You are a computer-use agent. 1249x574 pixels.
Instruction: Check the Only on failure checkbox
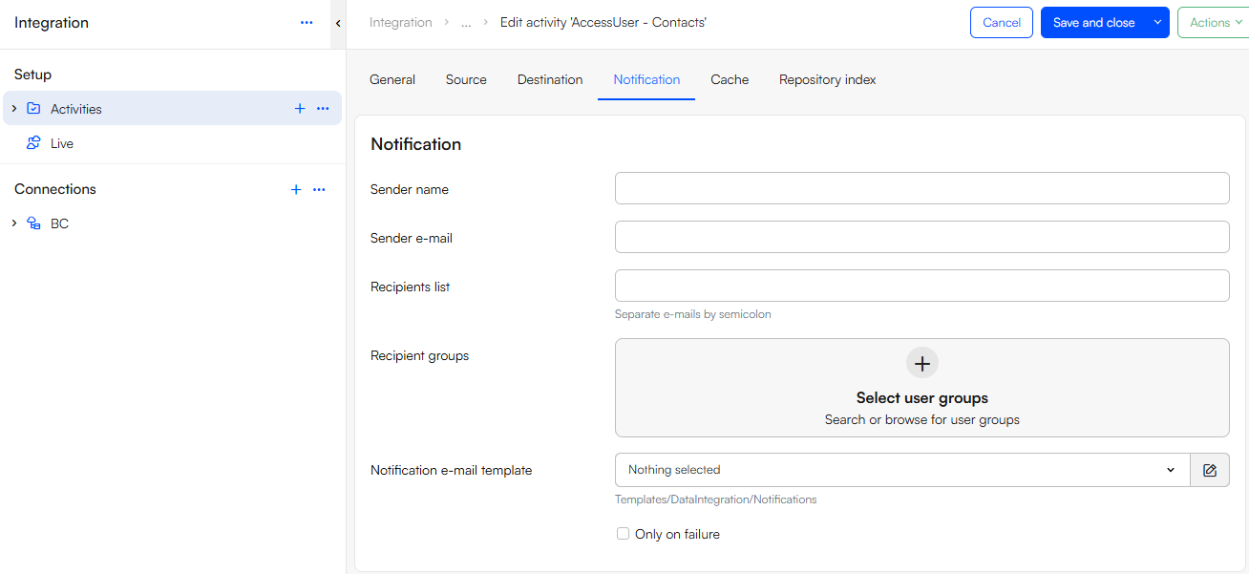623,533
